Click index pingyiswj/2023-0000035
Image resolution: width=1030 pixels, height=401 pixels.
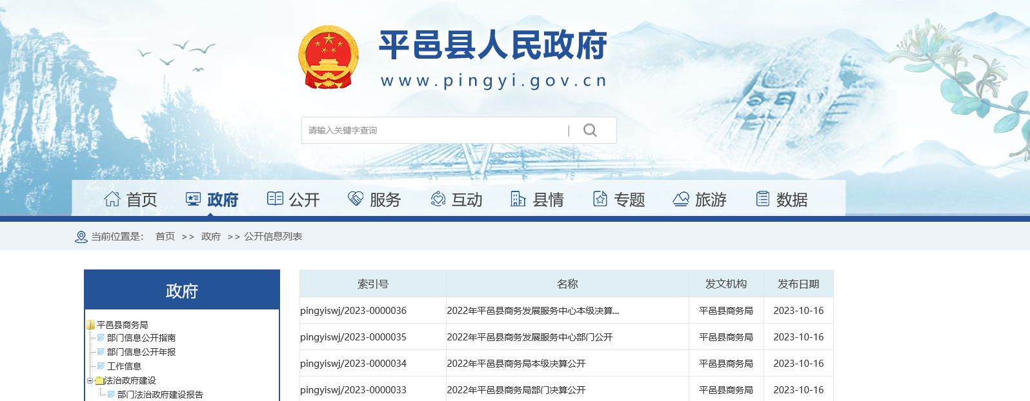[354, 337]
